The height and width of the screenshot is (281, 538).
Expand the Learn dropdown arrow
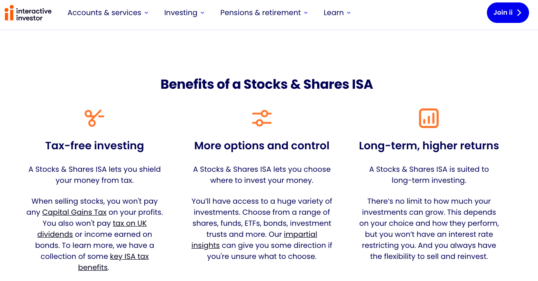point(348,13)
